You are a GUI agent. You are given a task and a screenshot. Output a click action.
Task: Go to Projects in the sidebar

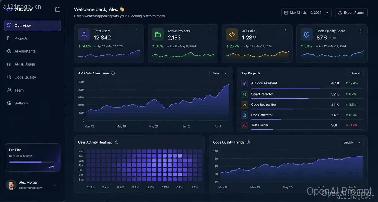click(x=32, y=38)
